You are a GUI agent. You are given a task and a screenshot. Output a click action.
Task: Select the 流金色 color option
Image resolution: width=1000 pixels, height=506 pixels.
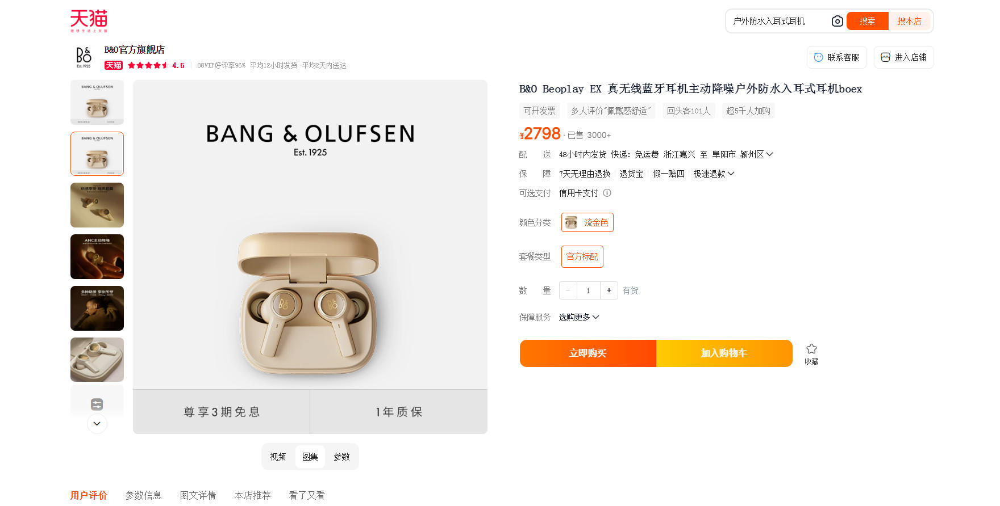click(x=587, y=222)
